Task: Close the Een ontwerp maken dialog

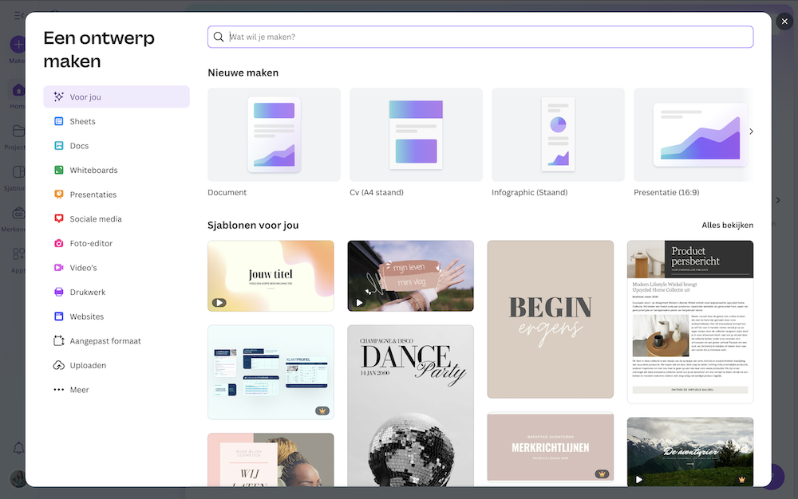Action: click(x=784, y=22)
